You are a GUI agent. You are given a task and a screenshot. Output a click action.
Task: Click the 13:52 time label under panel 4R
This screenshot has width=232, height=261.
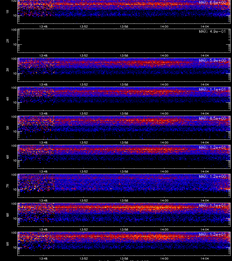(84, 113)
